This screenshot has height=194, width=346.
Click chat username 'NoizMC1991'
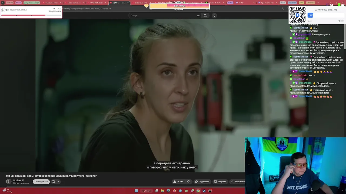click(300, 75)
